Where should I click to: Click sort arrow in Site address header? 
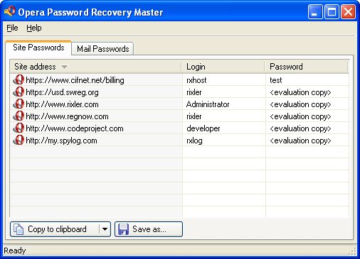tap(64, 67)
